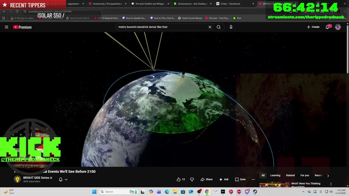Reload the page with the refresh button
Image resolution: width=349 pixels, height=196 pixels.
tap(17, 11)
